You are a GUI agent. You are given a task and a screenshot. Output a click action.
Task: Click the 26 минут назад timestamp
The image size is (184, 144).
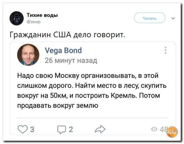pos(71,60)
